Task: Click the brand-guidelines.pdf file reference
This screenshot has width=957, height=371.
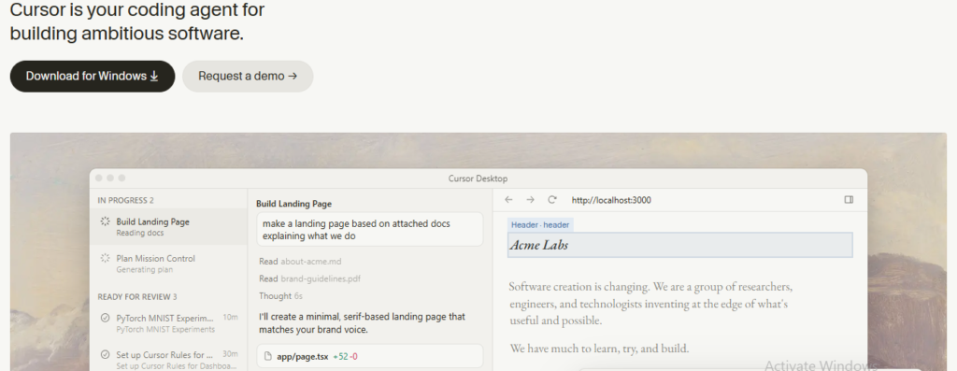Action: tap(321, 278)
